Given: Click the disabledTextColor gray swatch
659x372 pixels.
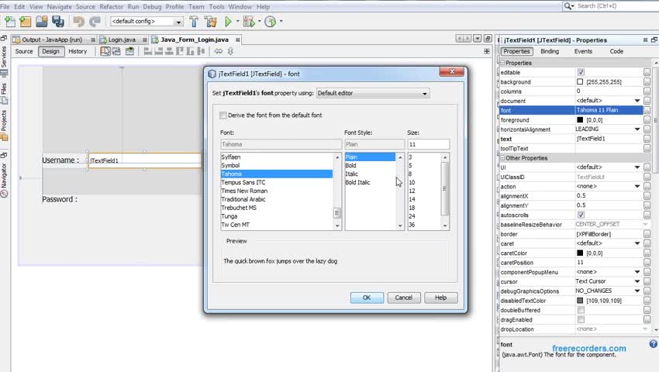Looking at the screenshot, I should pyautogui.click(x=580, y=301).
